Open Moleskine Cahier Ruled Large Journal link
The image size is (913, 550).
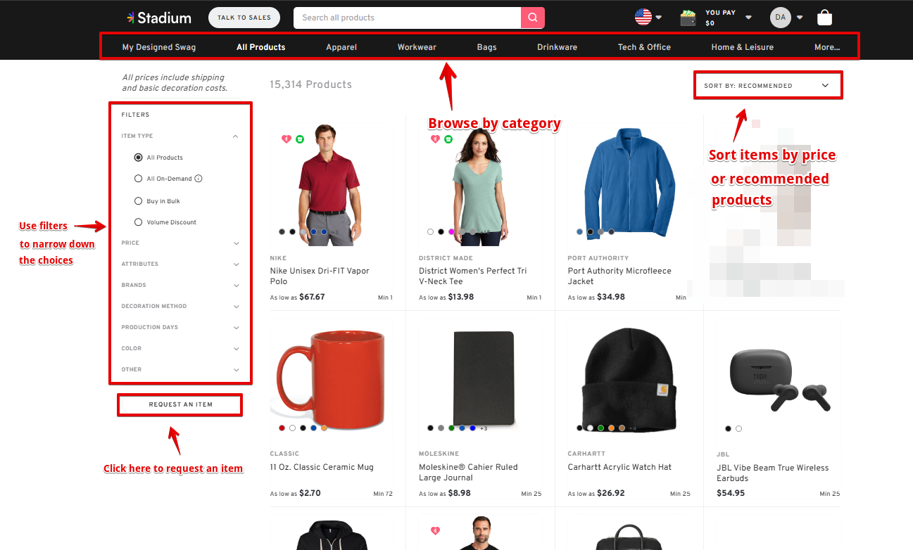(x=468, y=472)
